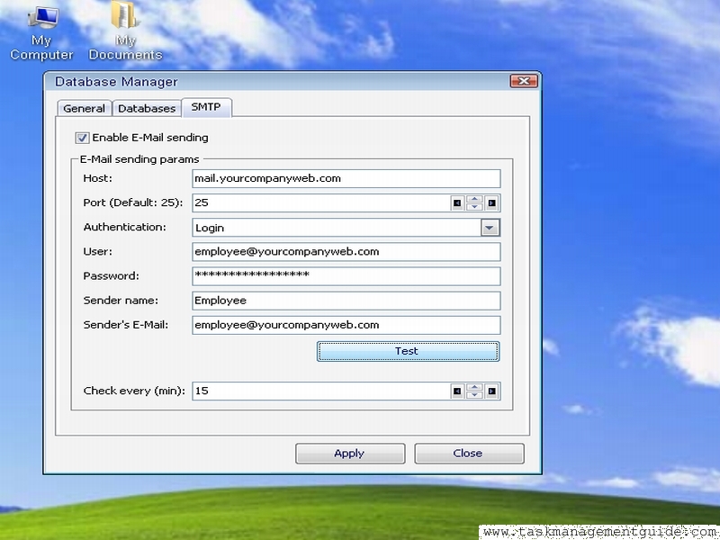Click the left arrow button in the Port field
The width and height of the screenshot is (720, 540).
pos(457,203)
